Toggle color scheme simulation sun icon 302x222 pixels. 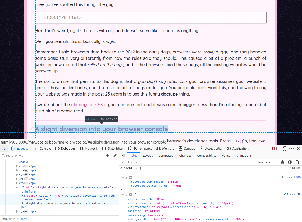point(283,162)
